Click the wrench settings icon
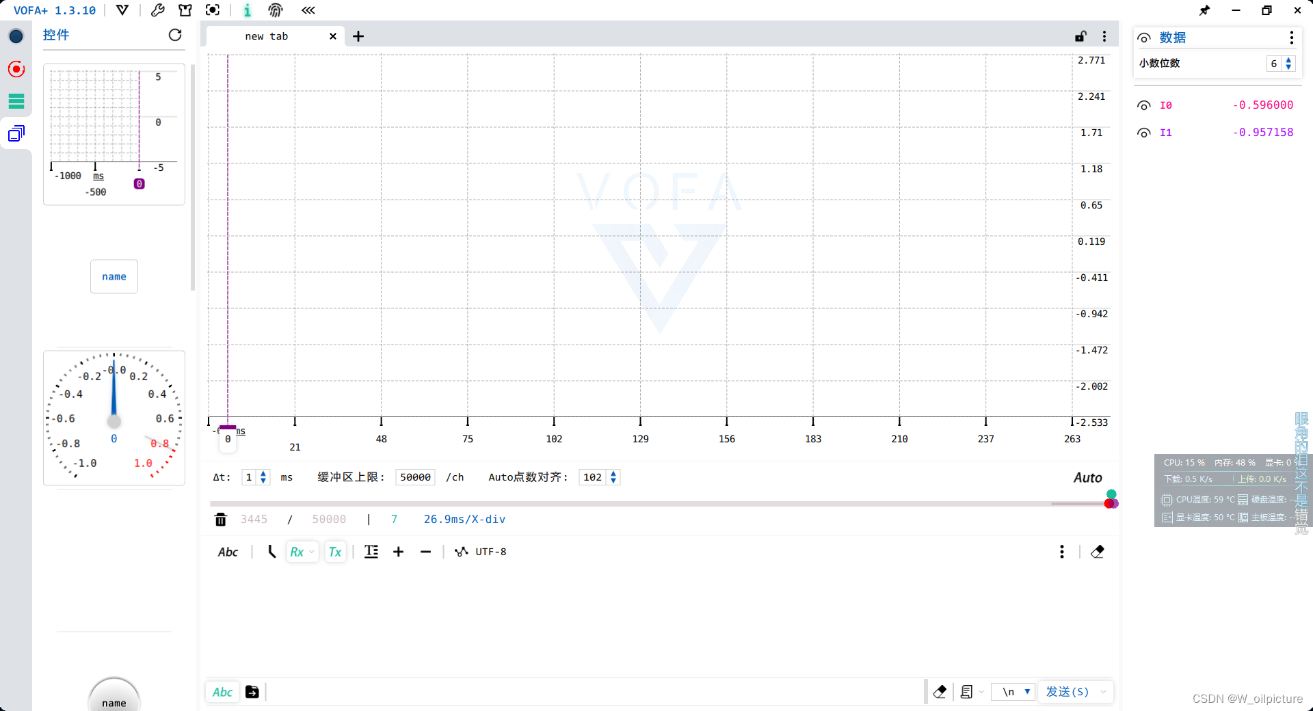 (157, 10)
